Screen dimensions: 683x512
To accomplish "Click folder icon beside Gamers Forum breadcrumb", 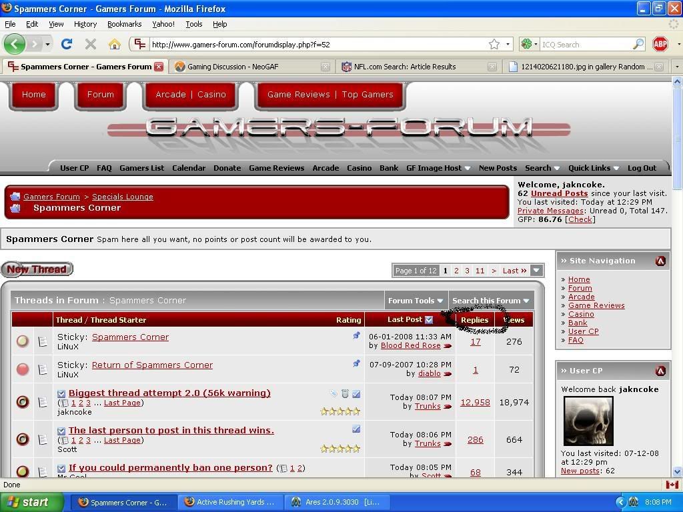I will pos(15,197).
